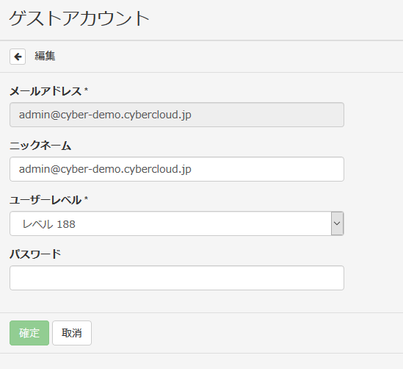The image size is (403, 369).
Task: Click the パスワード field label
Action: click(35, 254)
